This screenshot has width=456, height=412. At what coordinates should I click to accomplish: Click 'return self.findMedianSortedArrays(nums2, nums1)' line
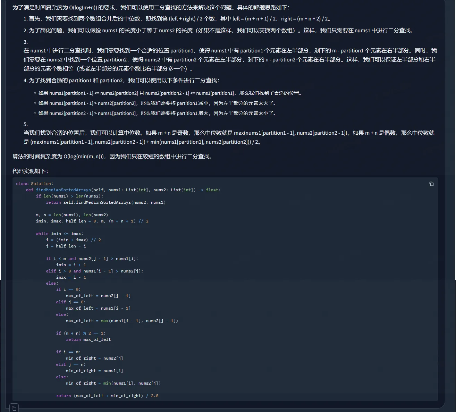(x=106, y=202)
